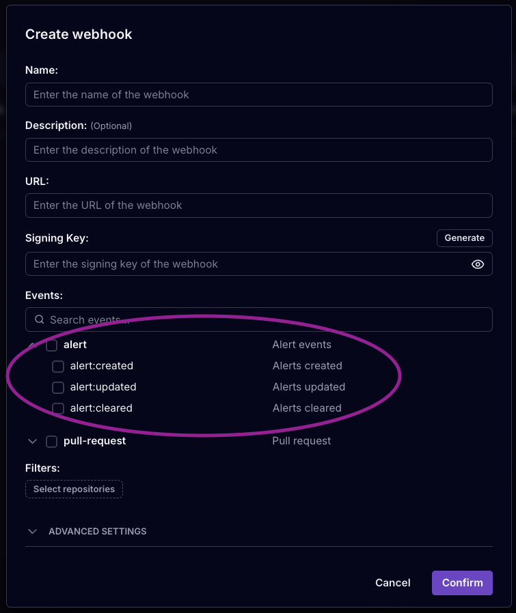This screenshot has height=613, width=516.
Task: Toggle signing key visibility with the eye icon
Action: 477,263
